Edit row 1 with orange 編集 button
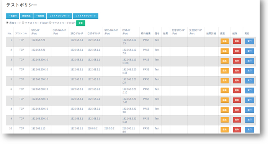268x144 pixels. coord(225,41)
